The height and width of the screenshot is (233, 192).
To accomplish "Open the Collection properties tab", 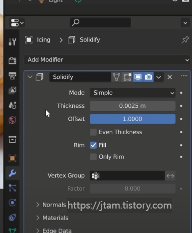I will [x=12, y=139].
